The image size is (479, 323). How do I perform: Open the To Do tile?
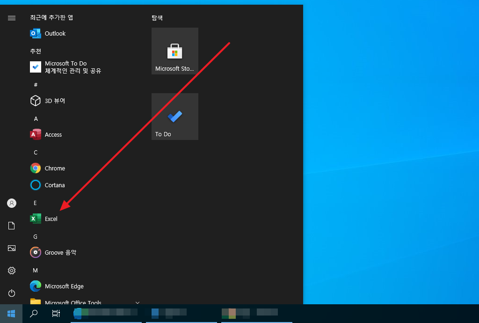pos(175,117)
